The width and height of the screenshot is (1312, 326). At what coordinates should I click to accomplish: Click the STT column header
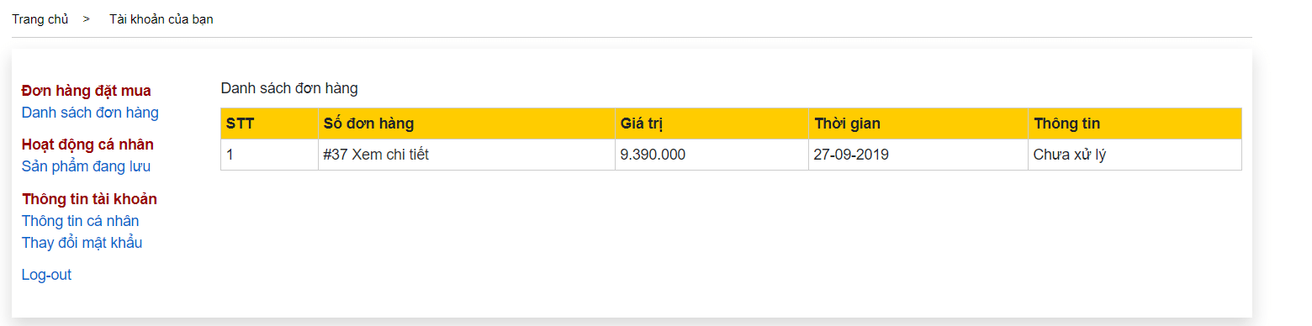(269, 124)
